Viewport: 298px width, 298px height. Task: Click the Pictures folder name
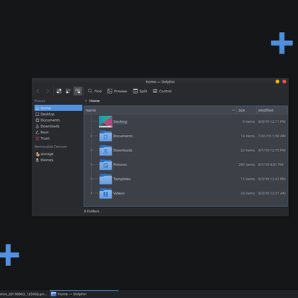pyautogui.click(x=120, y=165)
